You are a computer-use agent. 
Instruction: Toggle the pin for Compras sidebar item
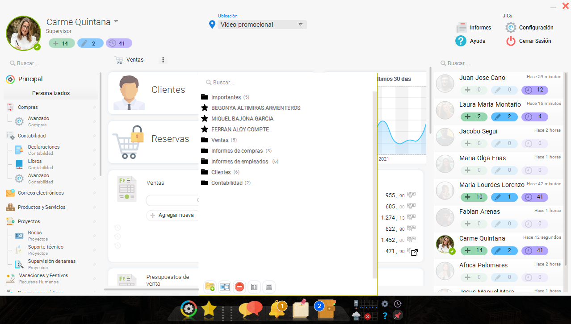94,108
